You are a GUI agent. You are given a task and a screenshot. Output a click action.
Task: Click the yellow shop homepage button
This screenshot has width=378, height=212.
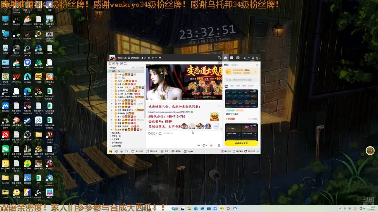pos(241,143)
